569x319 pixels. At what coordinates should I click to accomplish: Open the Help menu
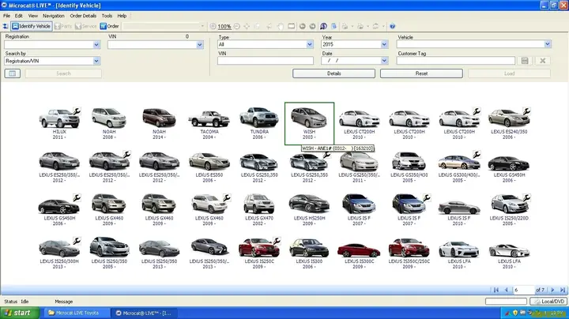click(122, 16)
